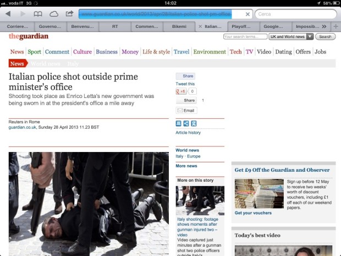Open the Article history link
The image size is (341, 256).
[188, 133]
